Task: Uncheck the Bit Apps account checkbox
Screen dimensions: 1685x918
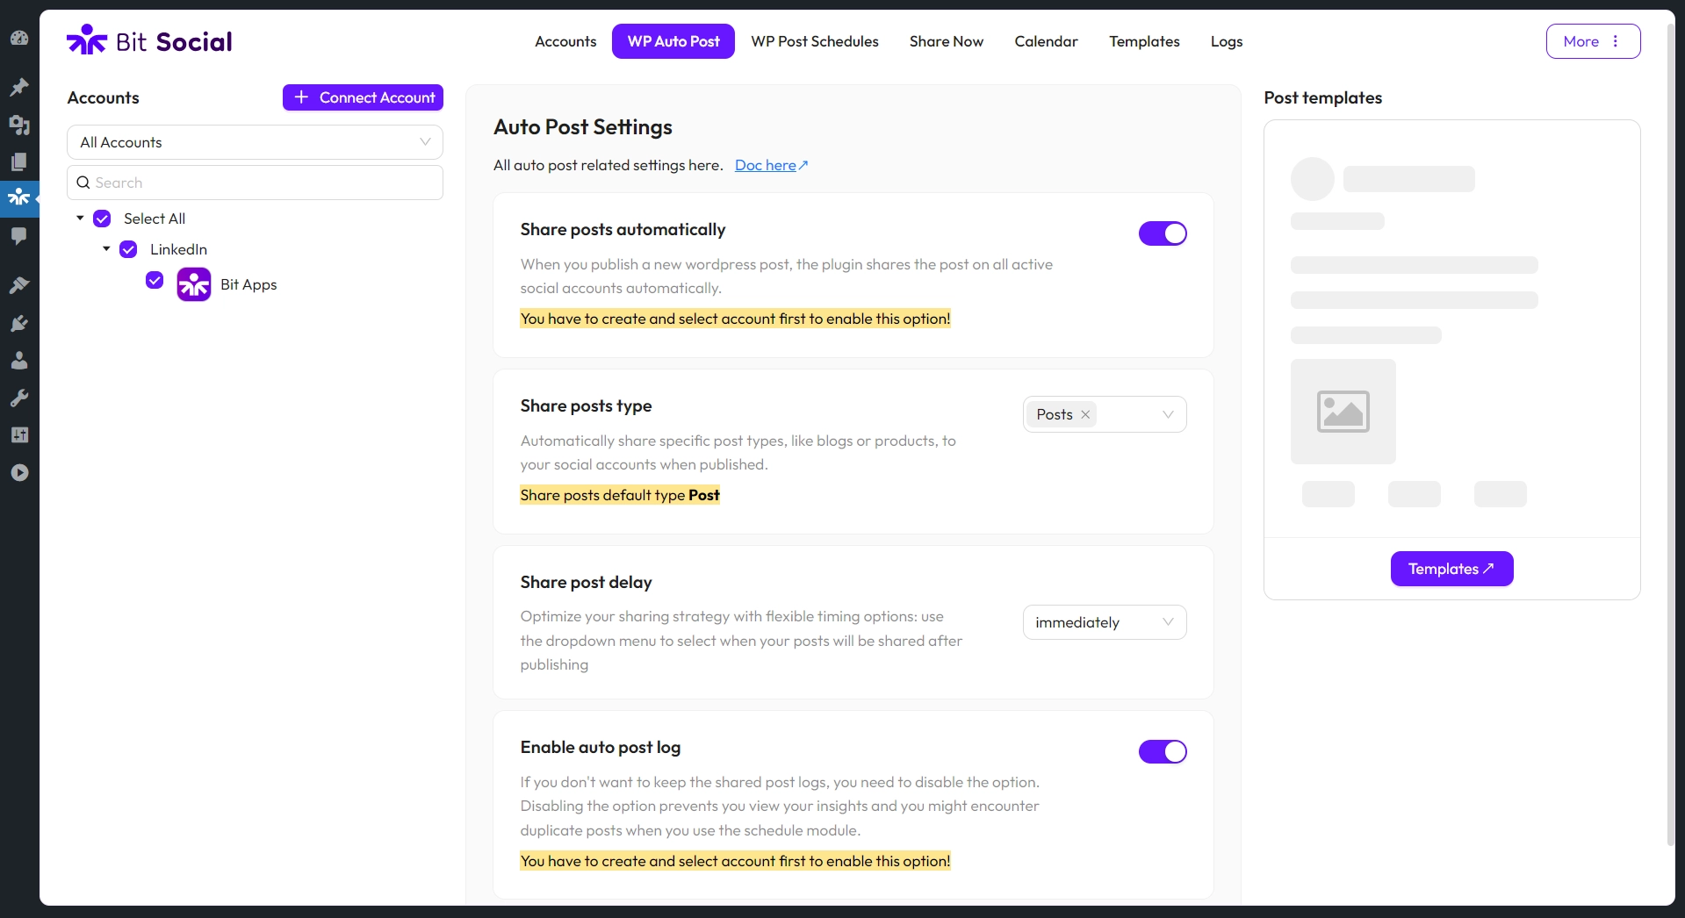Action: [155, 281]
